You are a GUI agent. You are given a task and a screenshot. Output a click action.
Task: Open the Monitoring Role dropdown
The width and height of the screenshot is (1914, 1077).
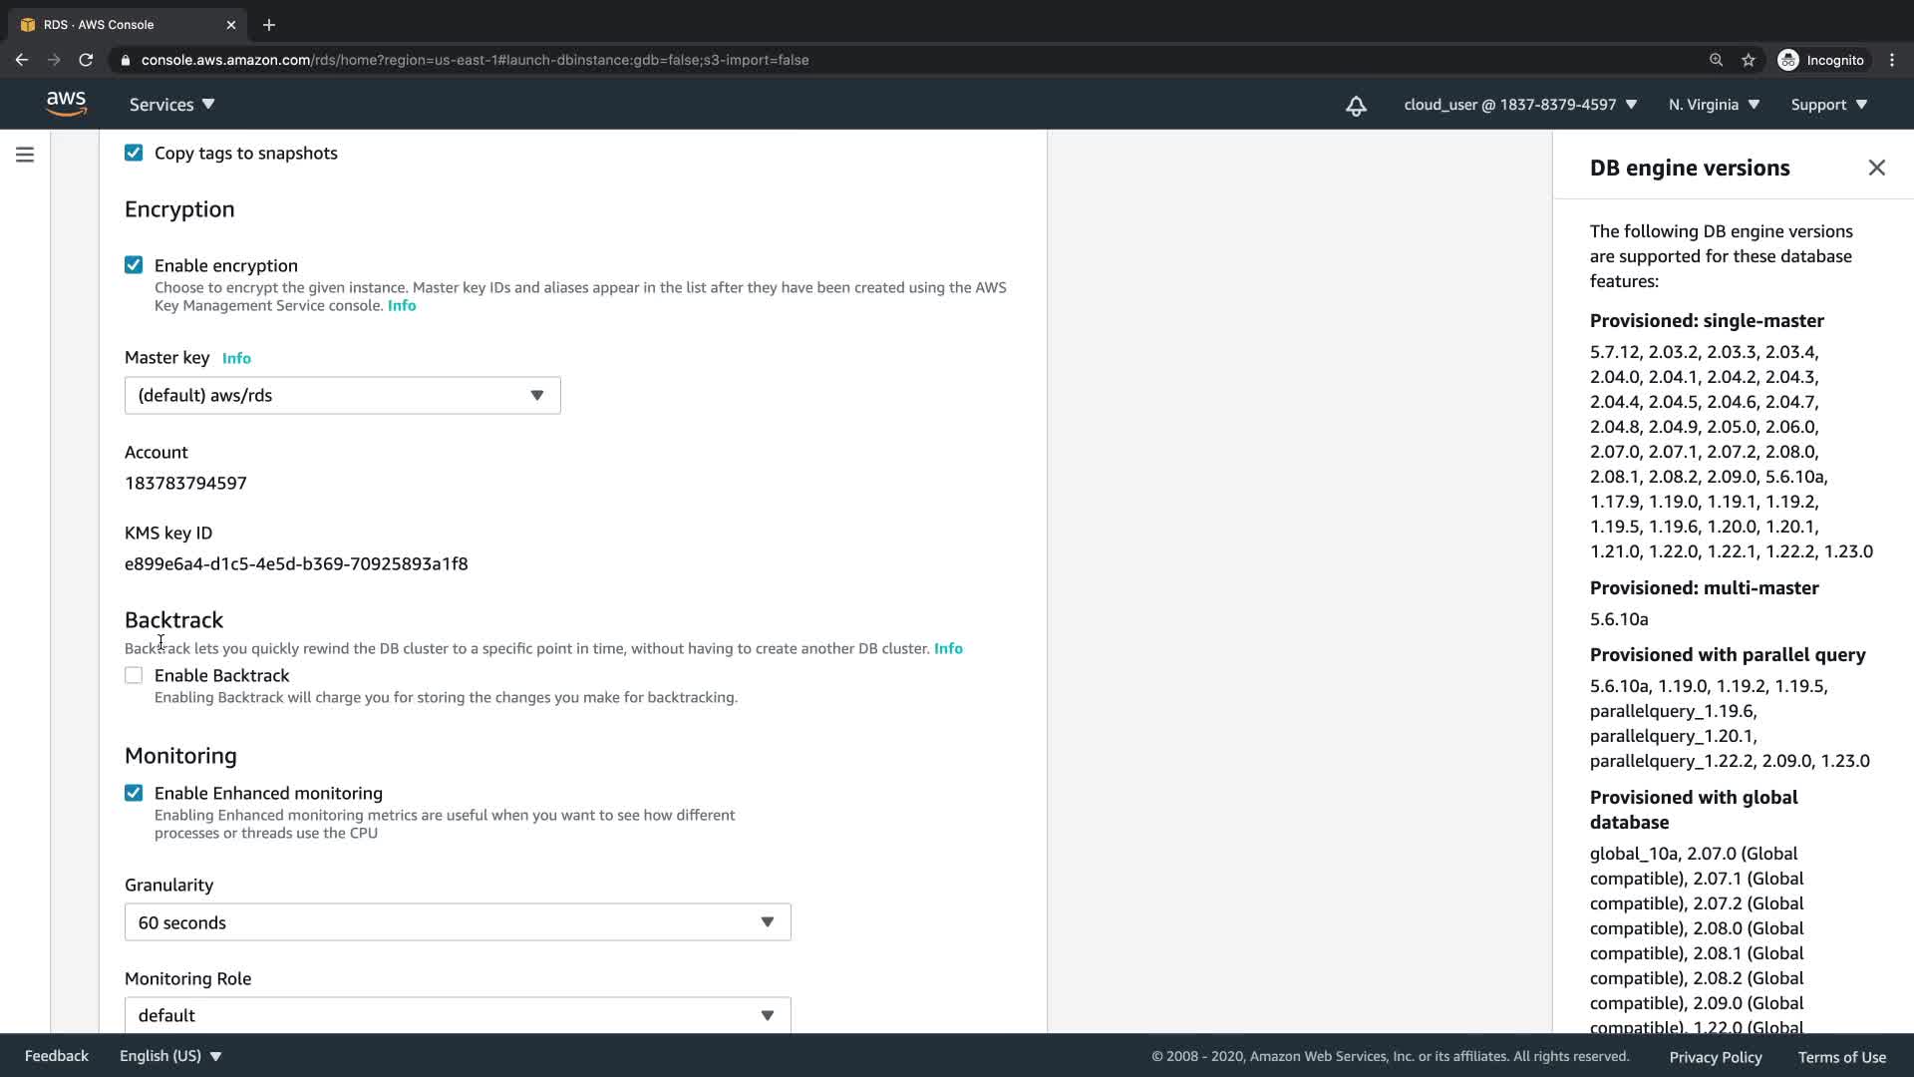click(457, 1015)
